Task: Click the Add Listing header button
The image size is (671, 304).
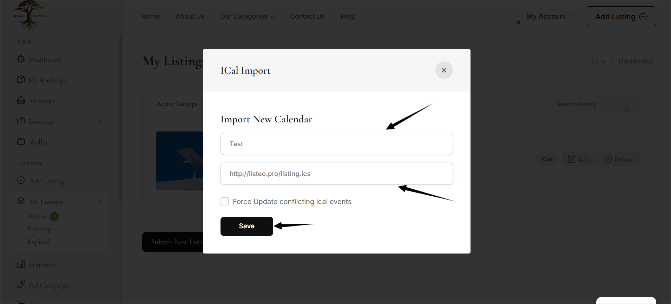Action: (x=620, y=16)
